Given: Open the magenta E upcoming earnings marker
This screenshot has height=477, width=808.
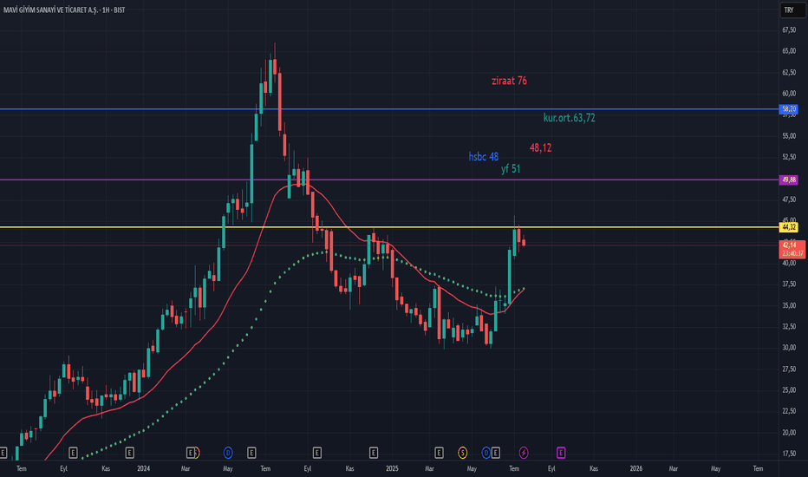Looking at the screenshot, I should (x=561, y=453).
